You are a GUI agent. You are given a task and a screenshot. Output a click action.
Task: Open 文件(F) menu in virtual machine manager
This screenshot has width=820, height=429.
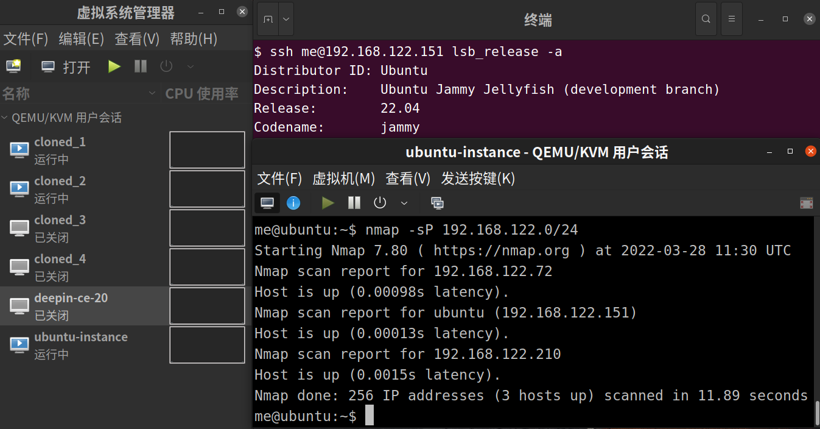point(26,39)
